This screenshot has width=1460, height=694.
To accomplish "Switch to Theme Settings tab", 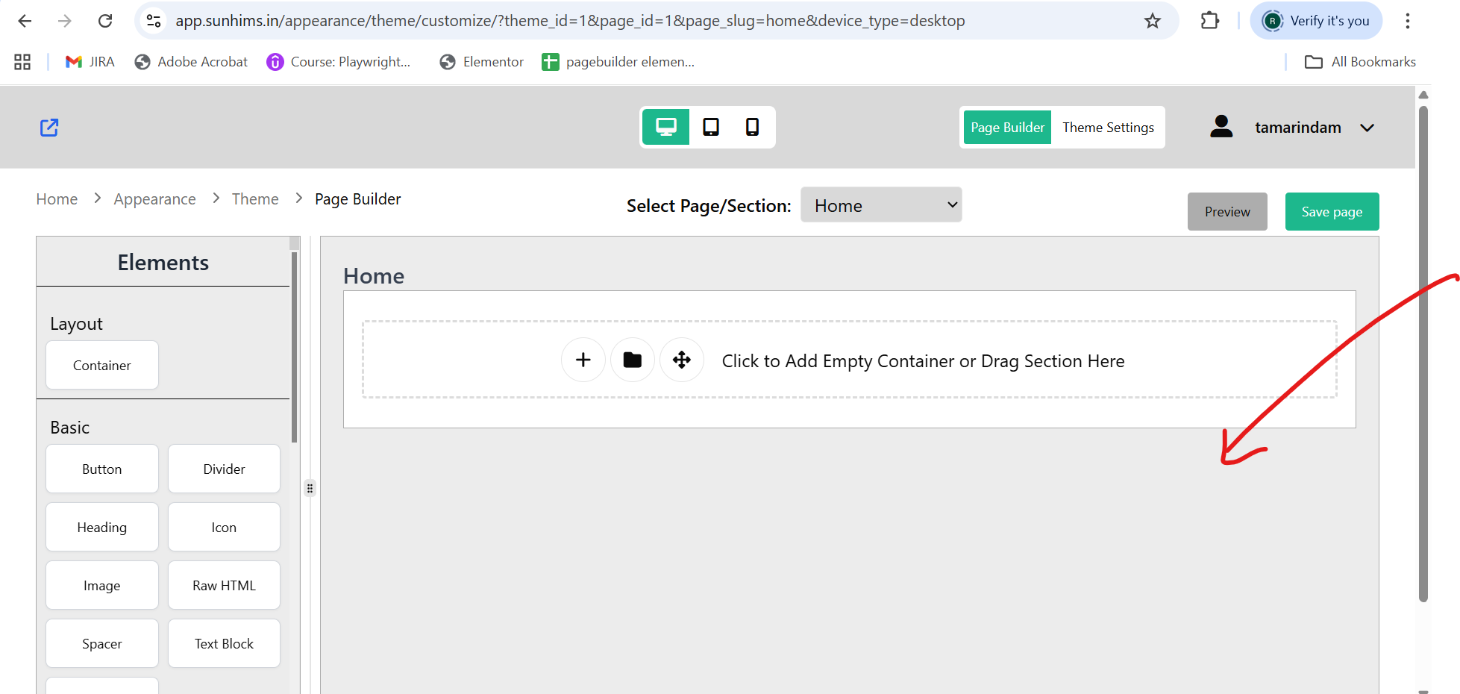I will (1108, 128).
